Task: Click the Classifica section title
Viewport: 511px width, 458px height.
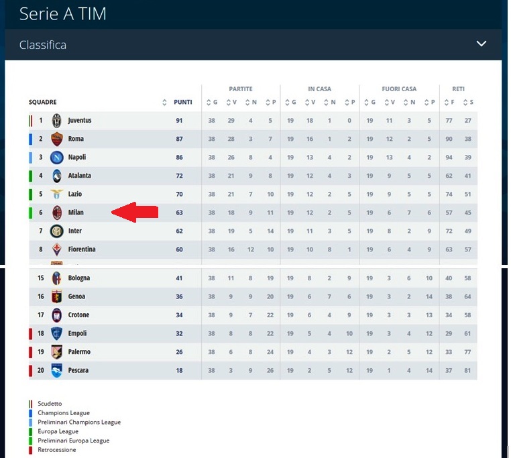Action: tap(43, 45)
